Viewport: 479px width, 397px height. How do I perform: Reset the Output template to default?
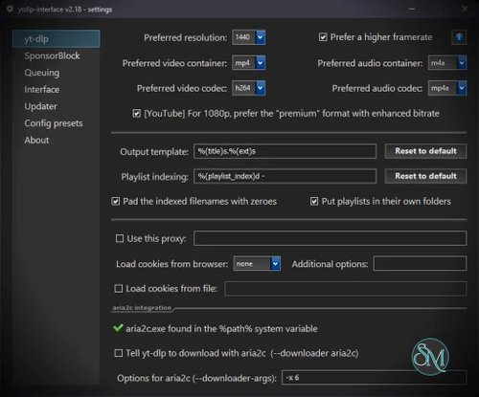(x=425, y=151)
